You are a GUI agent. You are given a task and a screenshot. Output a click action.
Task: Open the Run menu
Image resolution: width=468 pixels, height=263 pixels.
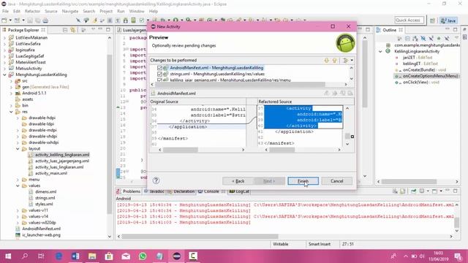(x=121, y=11)
